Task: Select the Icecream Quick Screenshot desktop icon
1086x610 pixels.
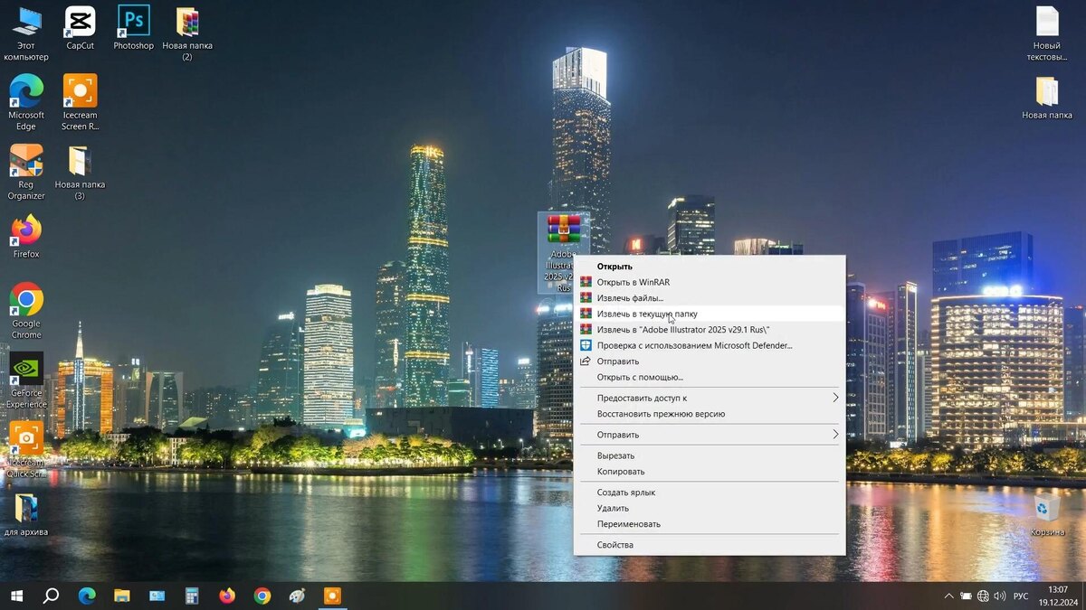Action: (26, 450)
